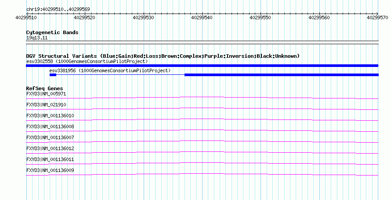
Task: Open transcript FXYD3|NM_001136009
Action: pyautogui.click(x=50, y=170)
